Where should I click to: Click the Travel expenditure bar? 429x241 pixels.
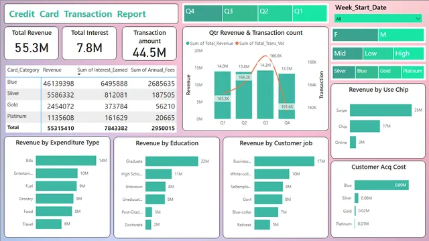(x=49, y=224)
